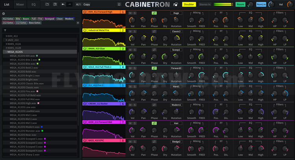The width and height of the screenshot is (295, 160).
Task: Invert phase on slot 3 row
Action: [x=154, y=50]
